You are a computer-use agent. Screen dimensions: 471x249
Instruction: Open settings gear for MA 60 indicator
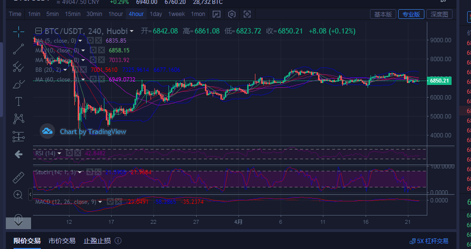tap(93, 79)
